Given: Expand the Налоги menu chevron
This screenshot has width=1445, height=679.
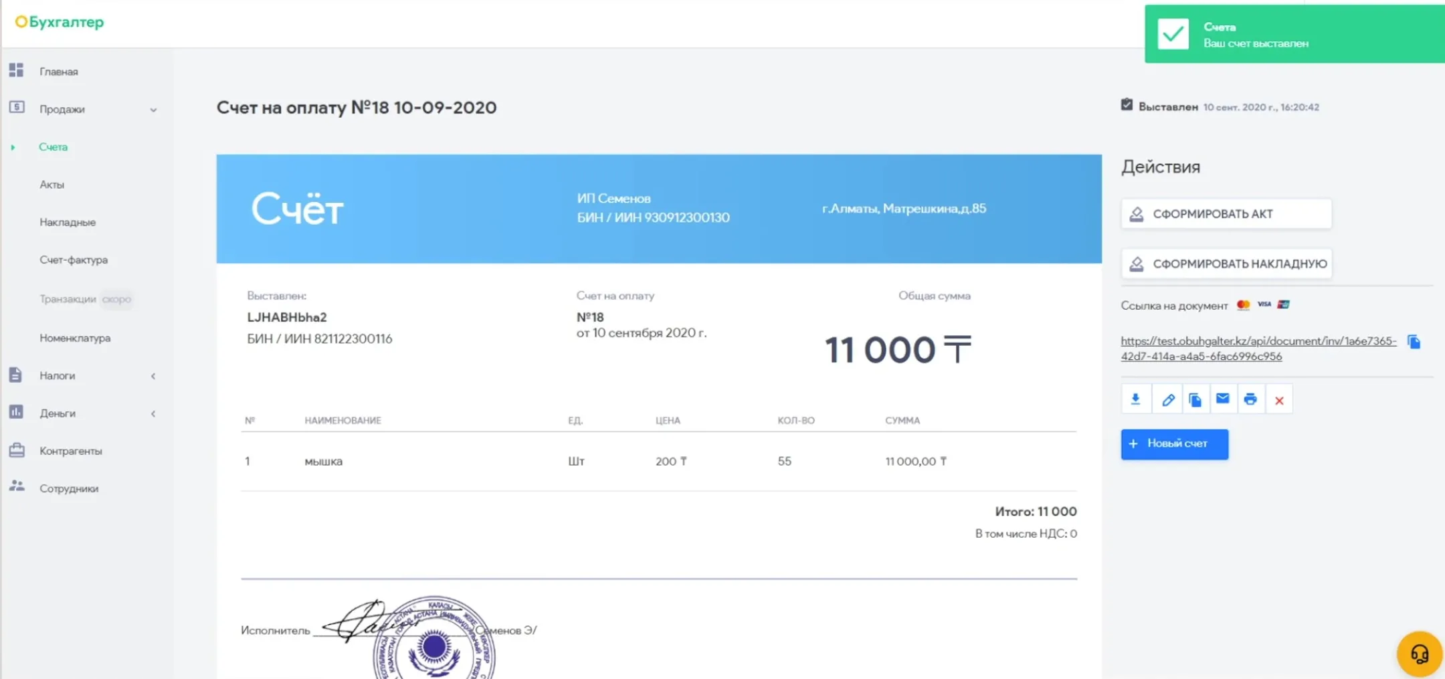Looking at the screenshot, I should [153, 376].
